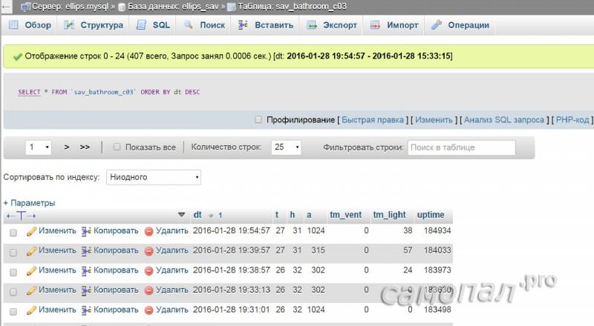Click the full texts toggle arrows icon
Image resolution: width=594 pixels, height=326 pixels.
click(21, 216)
